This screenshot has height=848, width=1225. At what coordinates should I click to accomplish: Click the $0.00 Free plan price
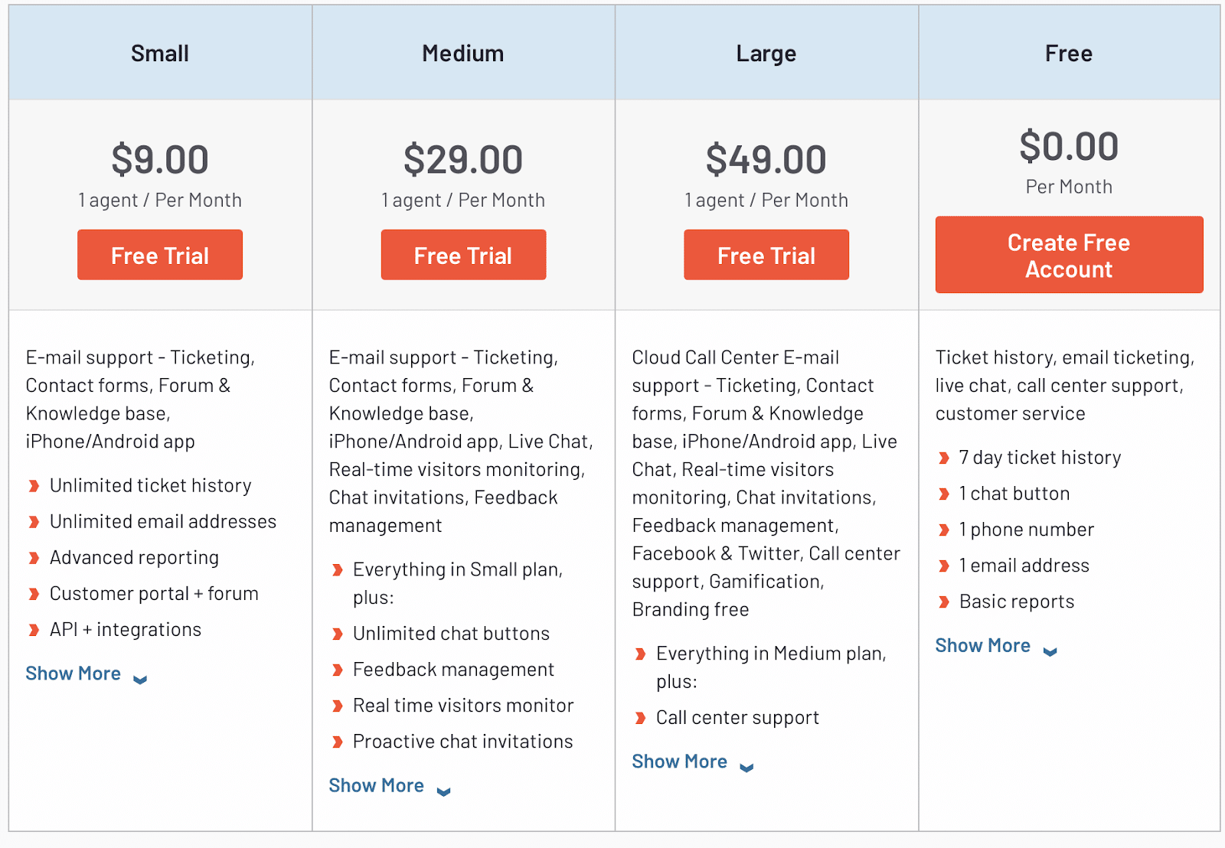click(x=1069, y=146)
